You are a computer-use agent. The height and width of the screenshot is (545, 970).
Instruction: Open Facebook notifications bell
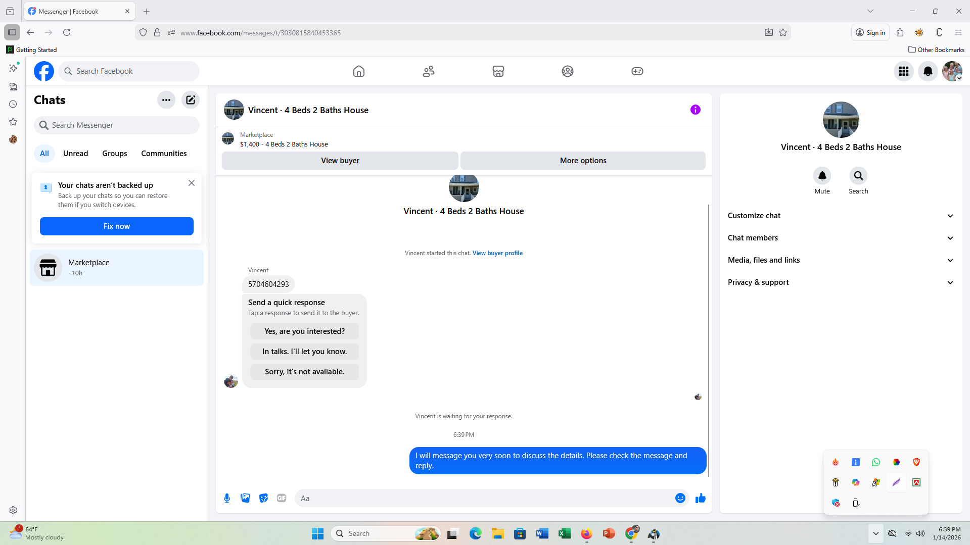(928, 71)
